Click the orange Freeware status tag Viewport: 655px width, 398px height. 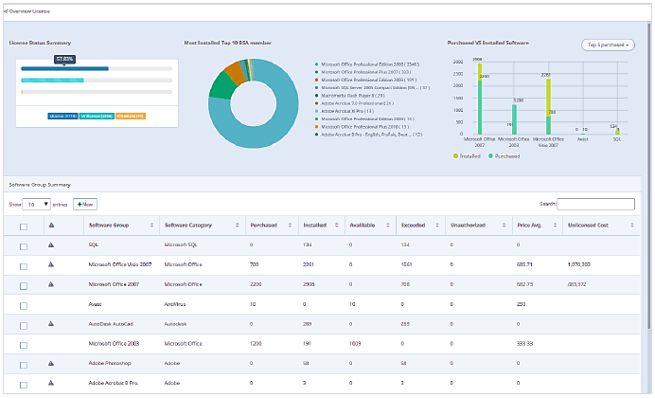(x=131, y=116)
